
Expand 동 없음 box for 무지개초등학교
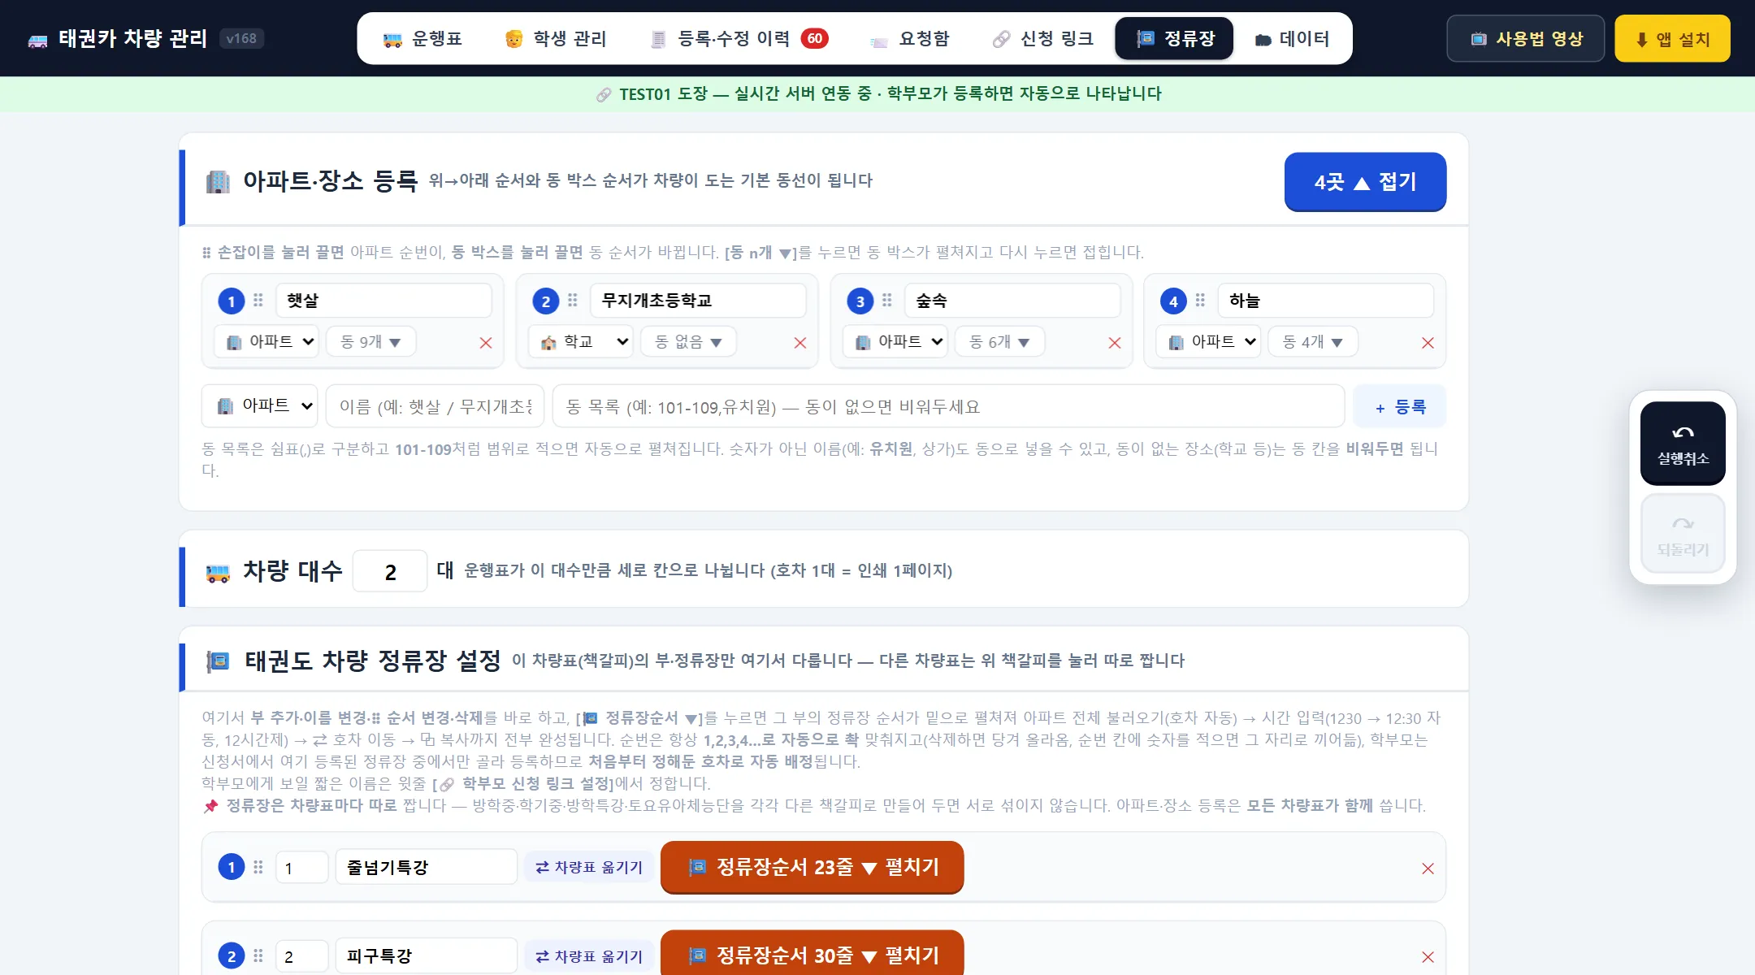pos(689,342)
